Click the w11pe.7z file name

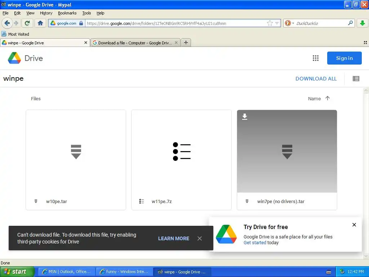162,201
